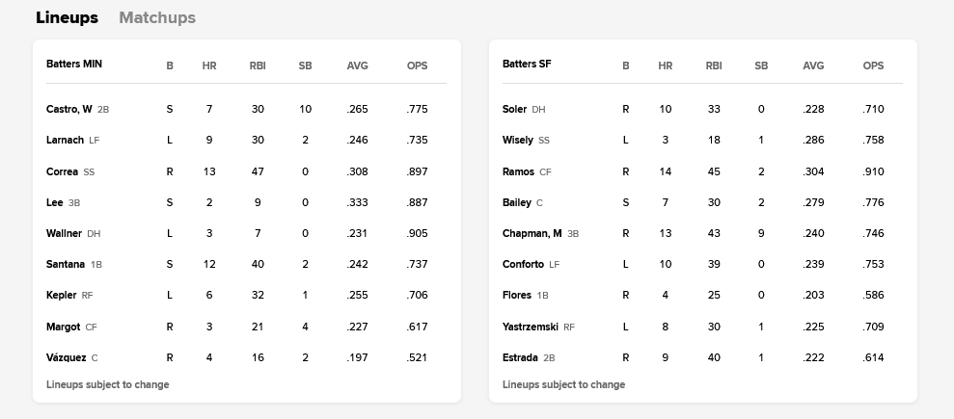Select Wallner in the Twins lineup
The image size is (954, 419).
[64, 233]
